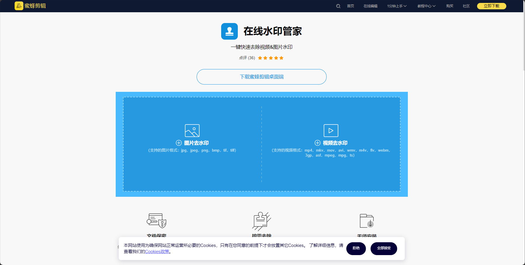Click the five-star rating icons
Screen dimensions: 525x265
point(271,58)
